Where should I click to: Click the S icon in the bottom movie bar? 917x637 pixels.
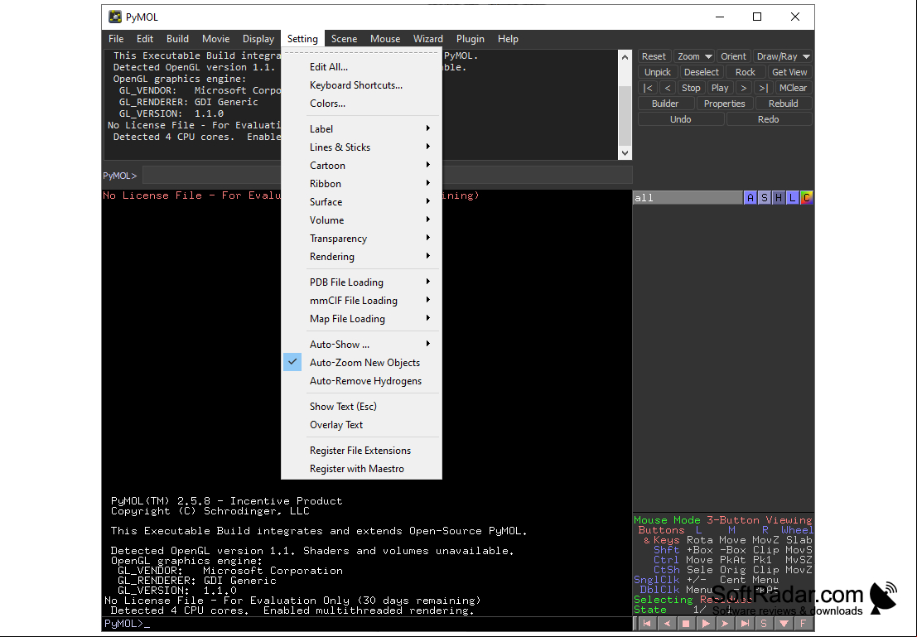coord(765,624)
